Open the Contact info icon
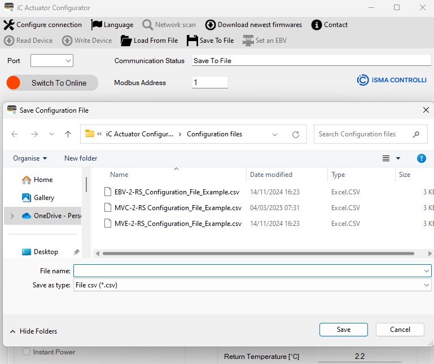This screenshot has height=364, width=434. pos(317,25)
